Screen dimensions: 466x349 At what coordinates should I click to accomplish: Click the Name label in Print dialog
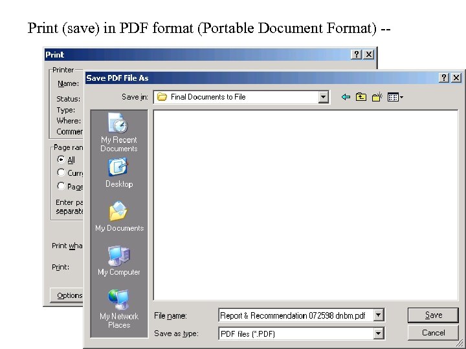coord(69,83)
